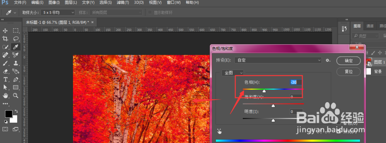Image resolution: width=386 pixels, height=143 pixels.
Task: Select the Path Selection arrow tool
Action: click(5, 87)
